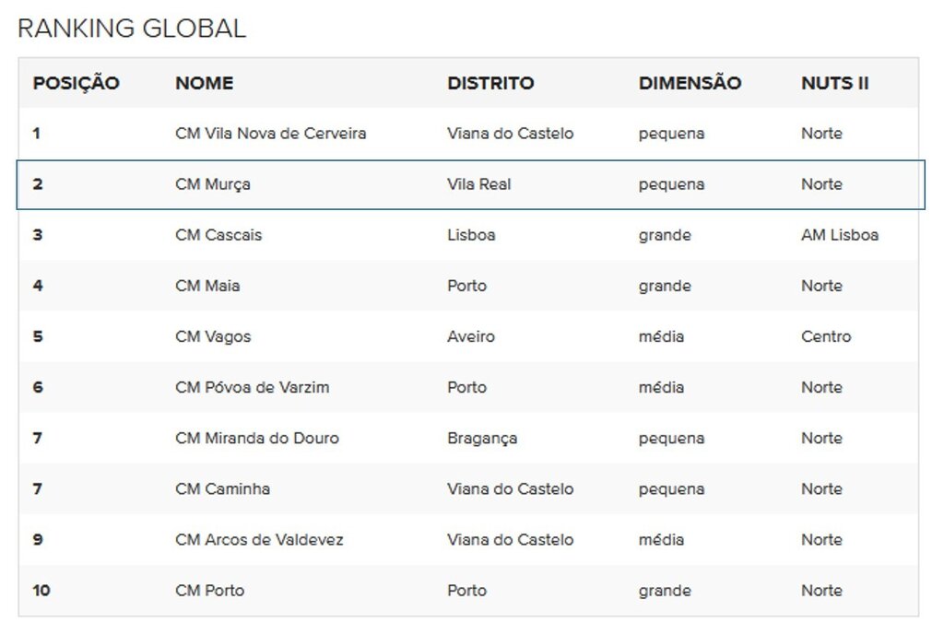The image size is (944, 634).
Task: Click CM Maia in the ranking
Action: click(x=207, y=286)
